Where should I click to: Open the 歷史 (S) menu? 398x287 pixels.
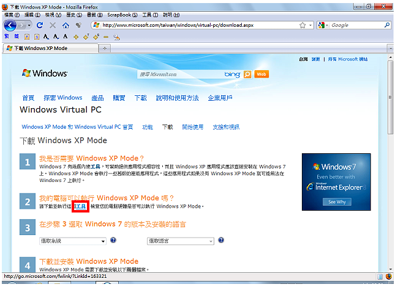click(x=74, y=15)
